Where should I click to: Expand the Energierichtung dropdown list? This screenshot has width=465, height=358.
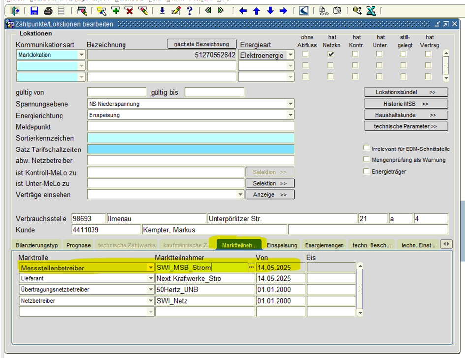click(x=290, y=115)
